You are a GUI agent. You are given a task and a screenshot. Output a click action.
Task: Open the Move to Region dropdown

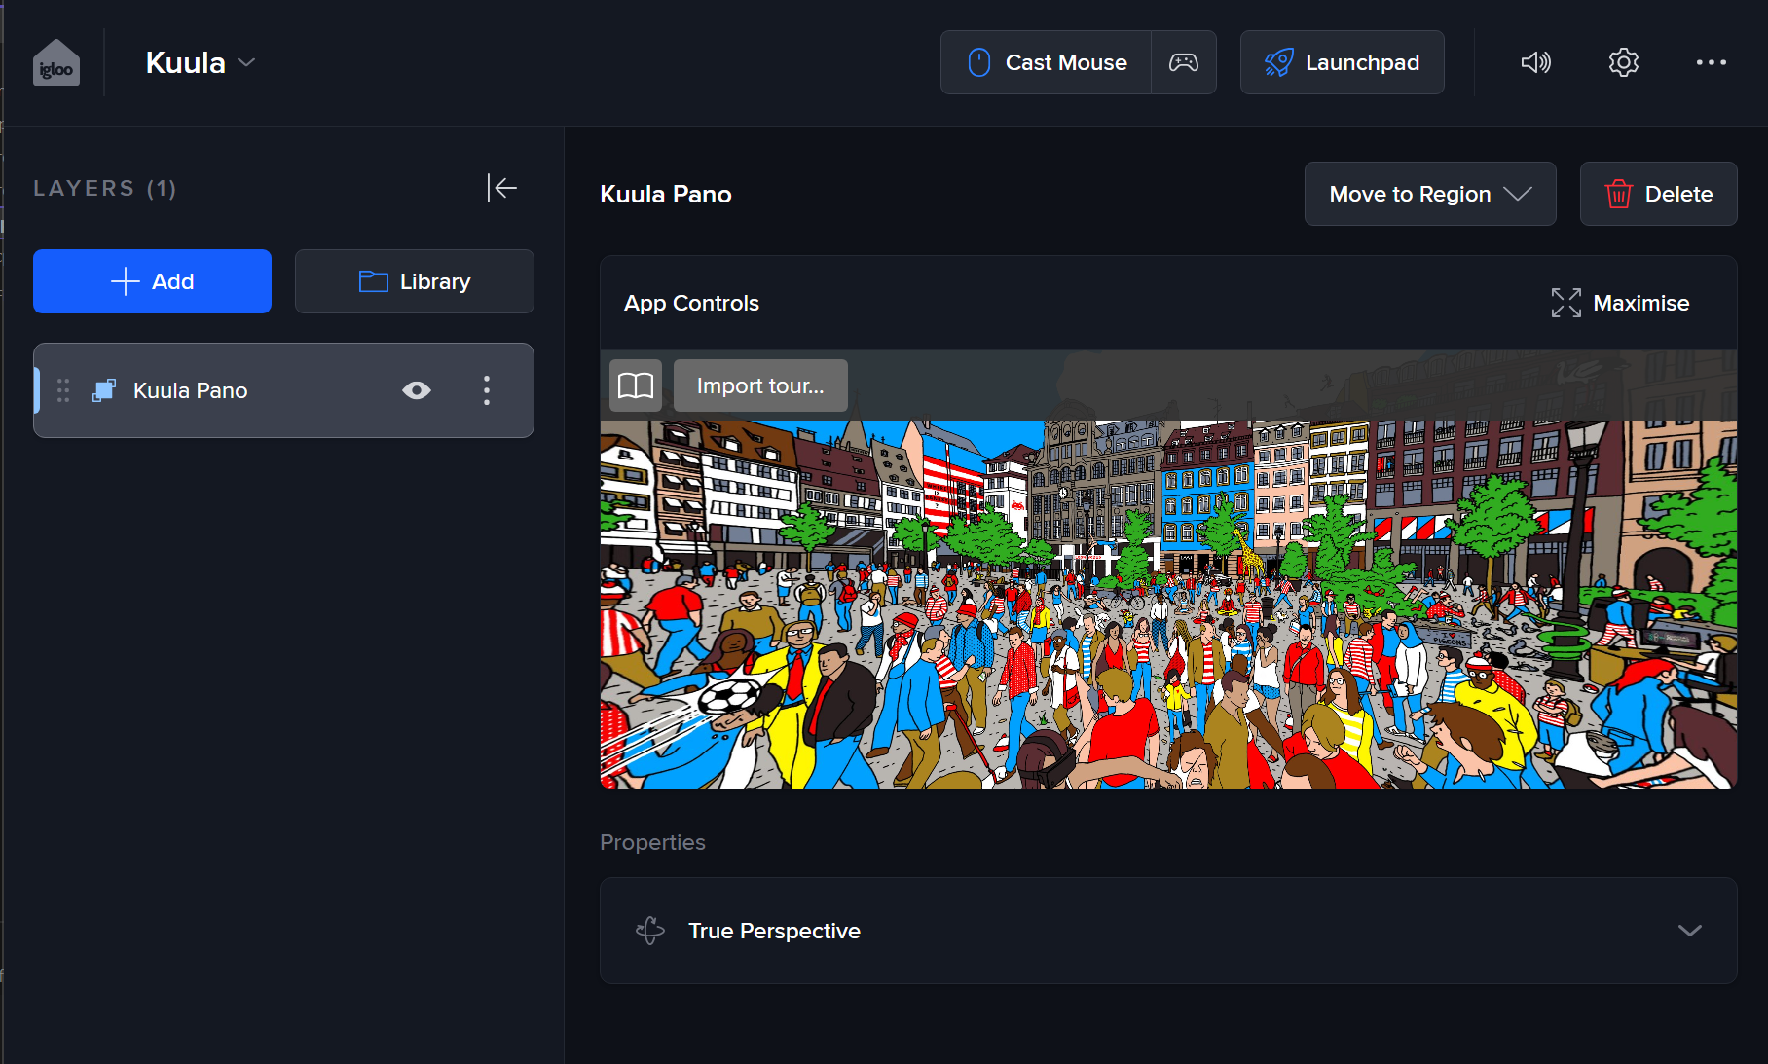pyautogui.click(x=1430, y=194)
